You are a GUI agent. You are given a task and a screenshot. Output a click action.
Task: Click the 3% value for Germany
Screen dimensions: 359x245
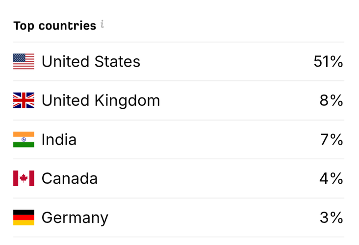coord(332,218)
